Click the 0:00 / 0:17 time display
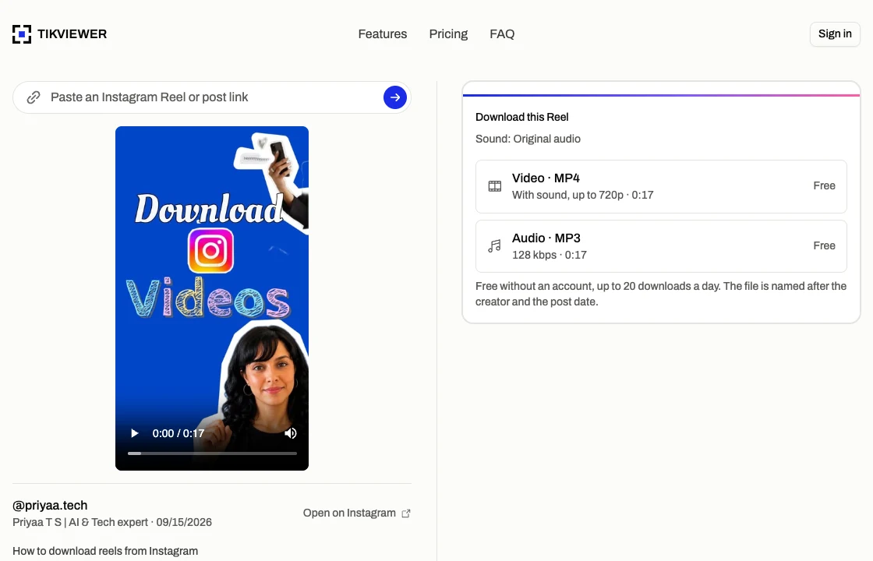This screenshot has height=561, width=873. tap(178, 433)
